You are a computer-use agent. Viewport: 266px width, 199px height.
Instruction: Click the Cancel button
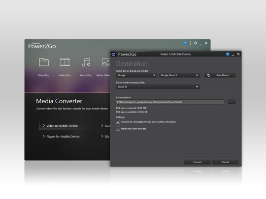click(x=225, y=162)
